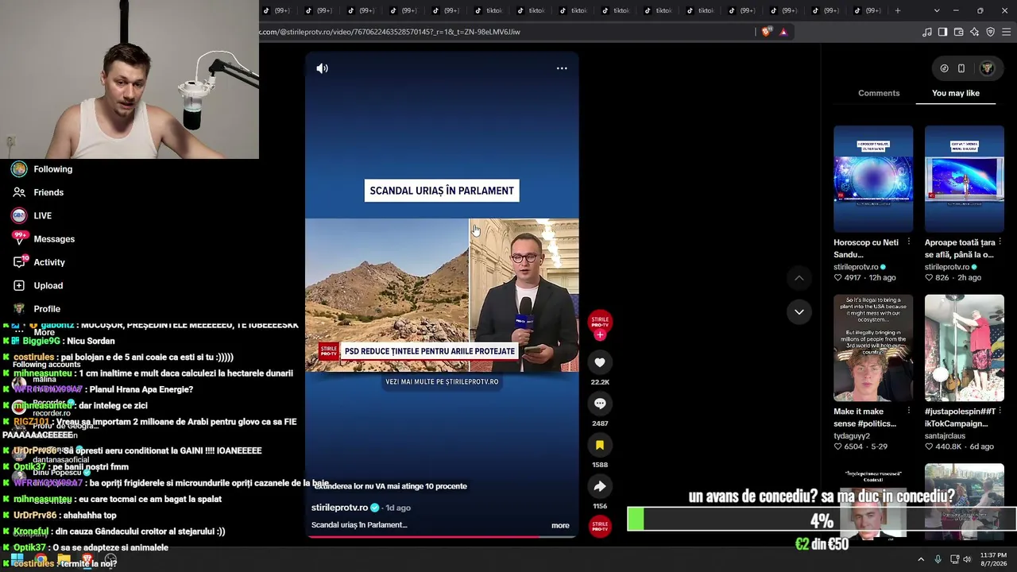Image resolution: width=1017 pixels, height=572 pixels.
Task: Click the Brave Shields lion icon
Action: point(766,32)
